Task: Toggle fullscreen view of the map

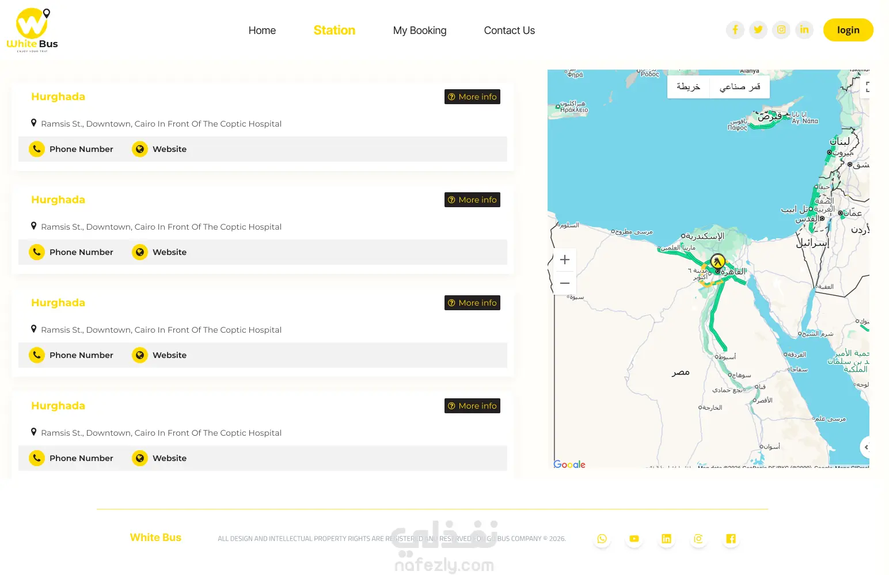Action: click(866, 87)
